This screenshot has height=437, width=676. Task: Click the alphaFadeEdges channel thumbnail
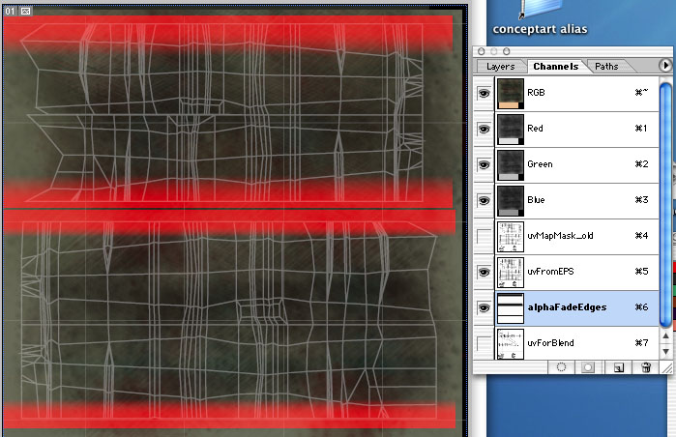coord(510,308)
